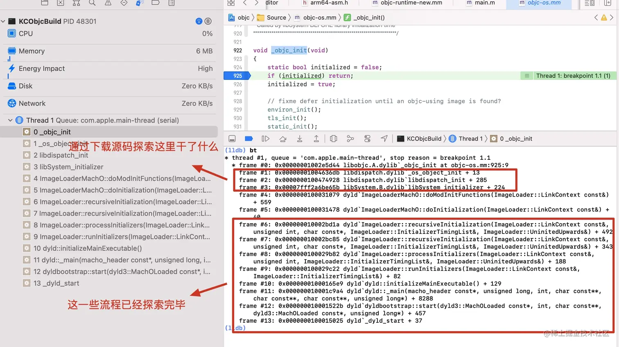Step into the function call
The height and width of the screenshot is (347, 619).
[299, 138]
